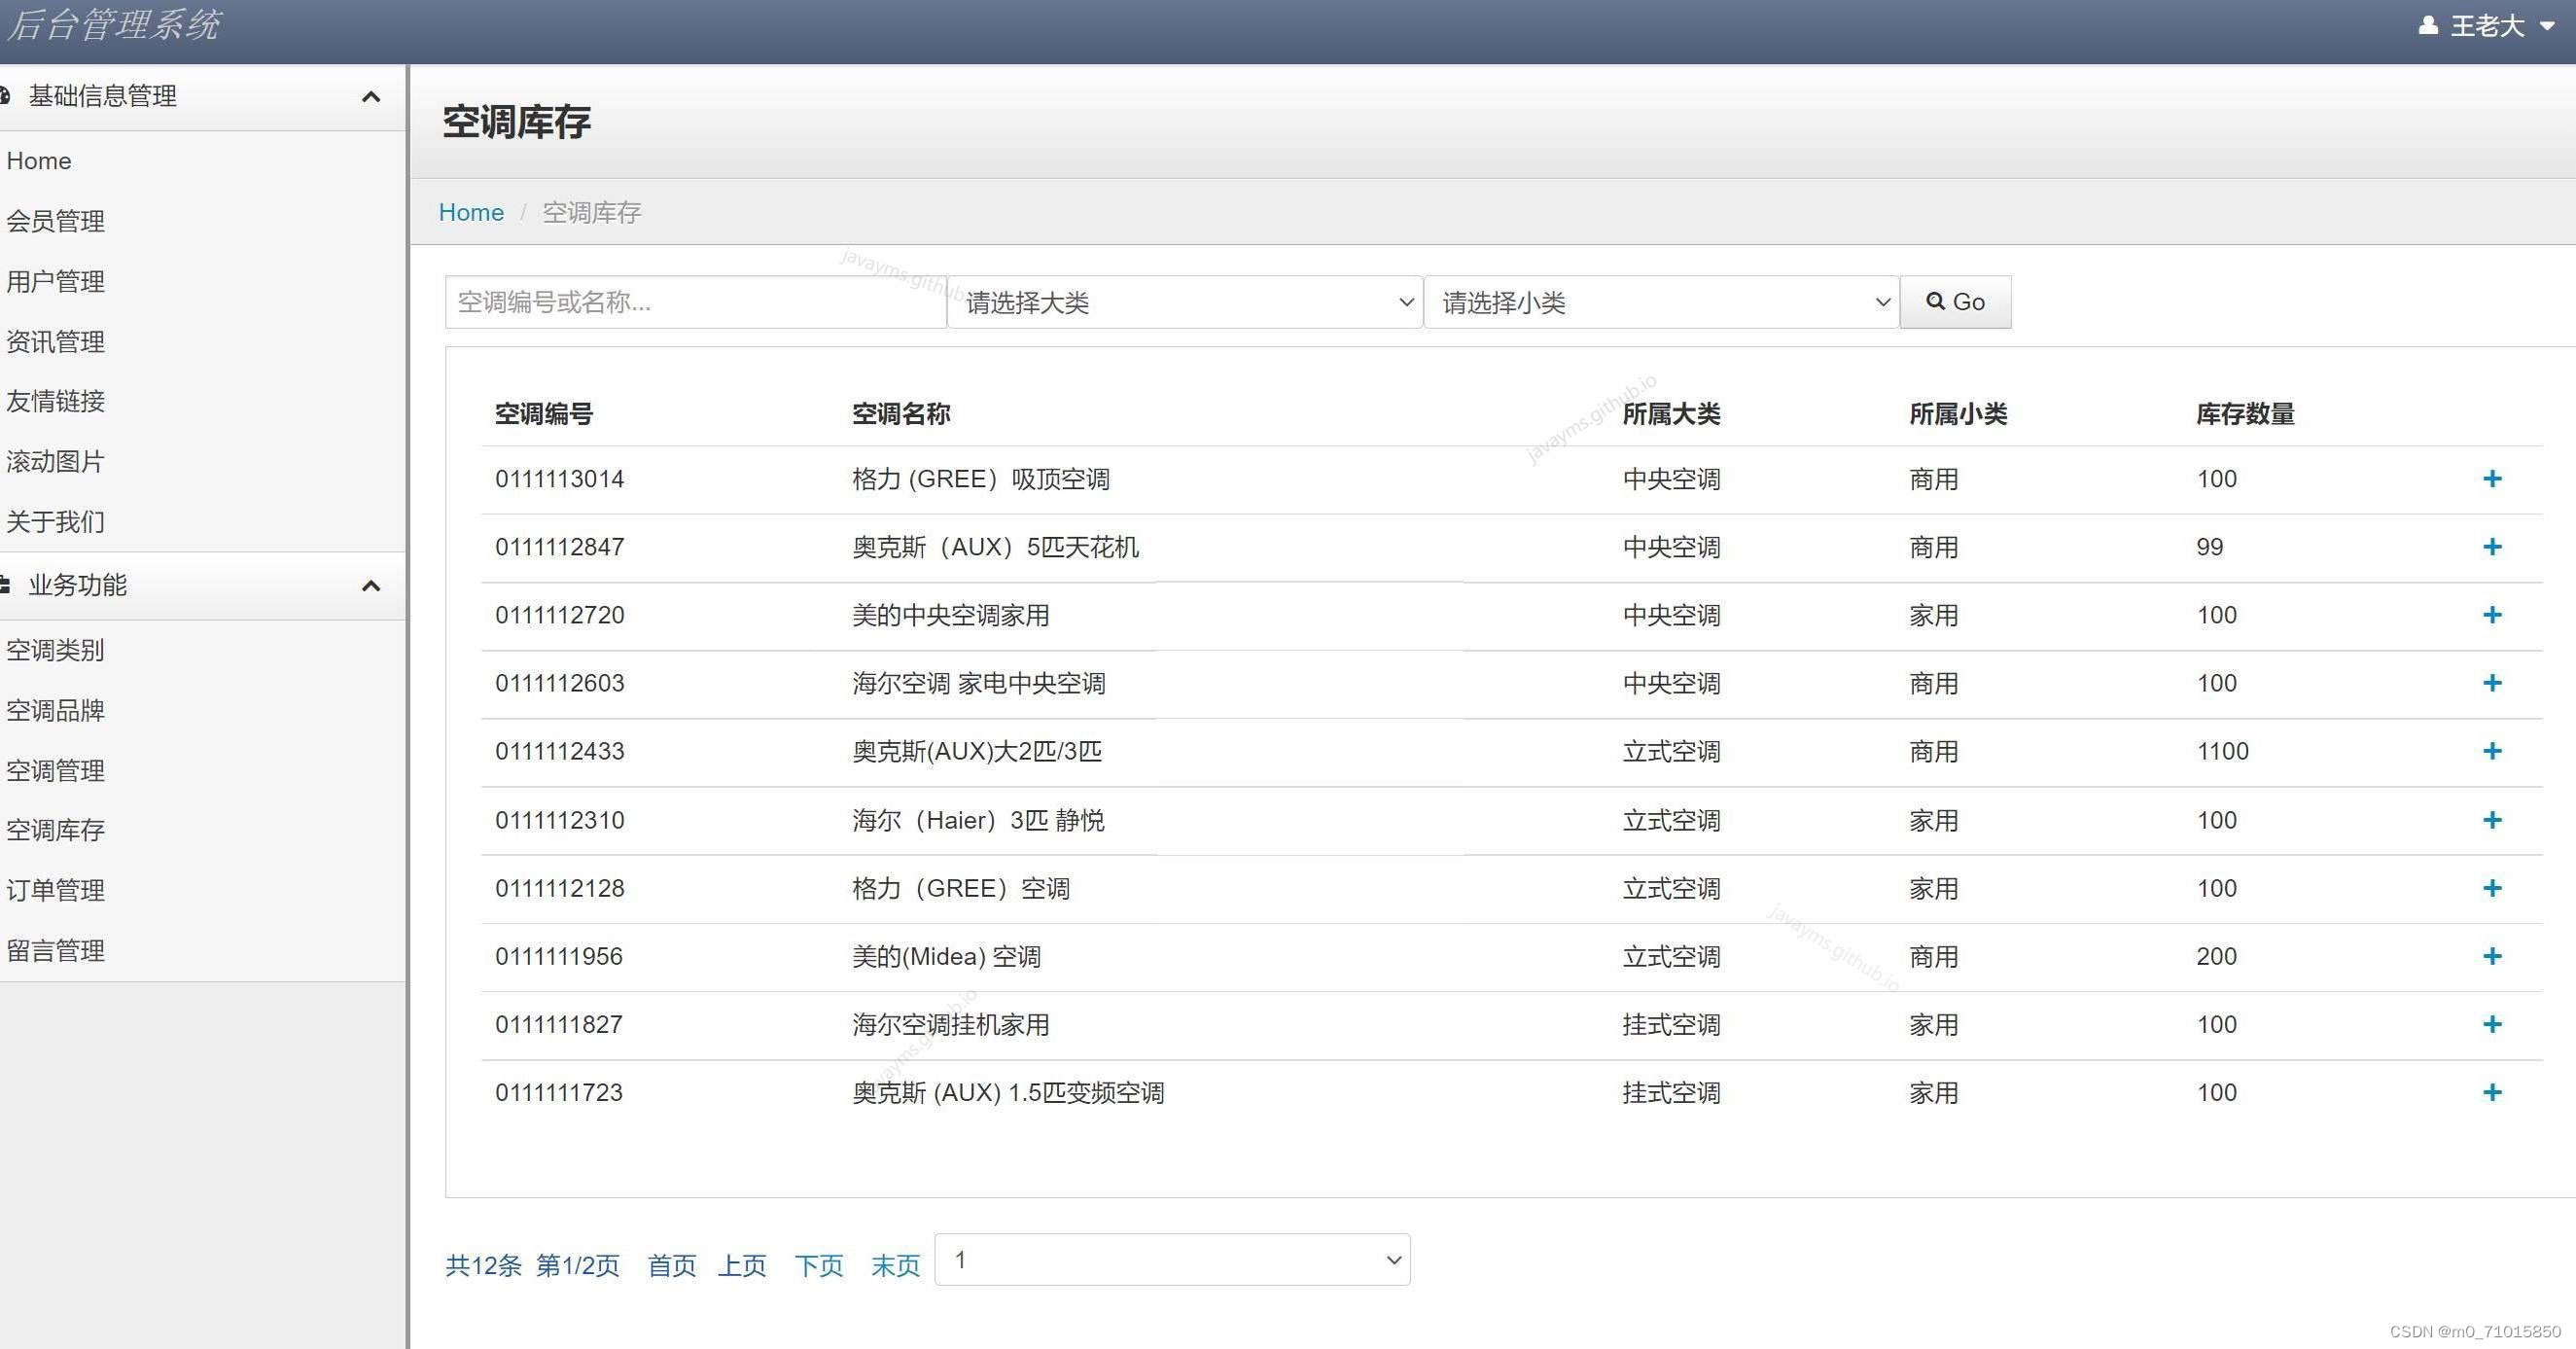Image resolution: width=2576 pixels, height=1349 pixels.
Task: Click the plus icon for row 0111112847
Action: 2492,547
